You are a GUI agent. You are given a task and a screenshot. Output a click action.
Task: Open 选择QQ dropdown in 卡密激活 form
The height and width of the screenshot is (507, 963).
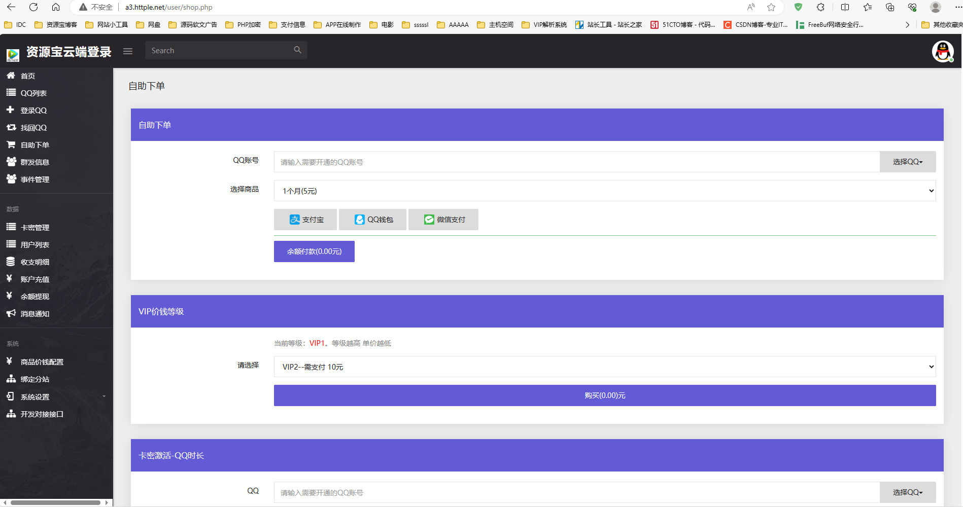908,492
